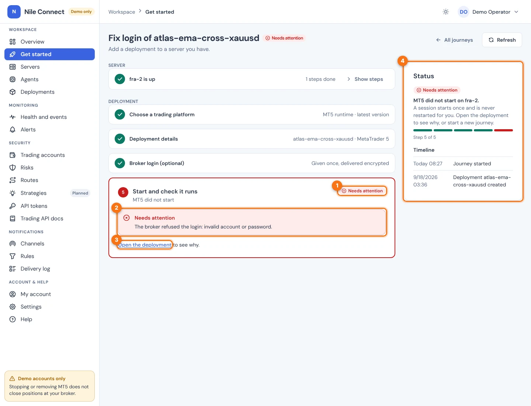Image resolution: width=531 pixels, height=406 pixels.
Task: Open the Demo Operator account dropdown
Action: pyautogui.click(x=489, y=12)
